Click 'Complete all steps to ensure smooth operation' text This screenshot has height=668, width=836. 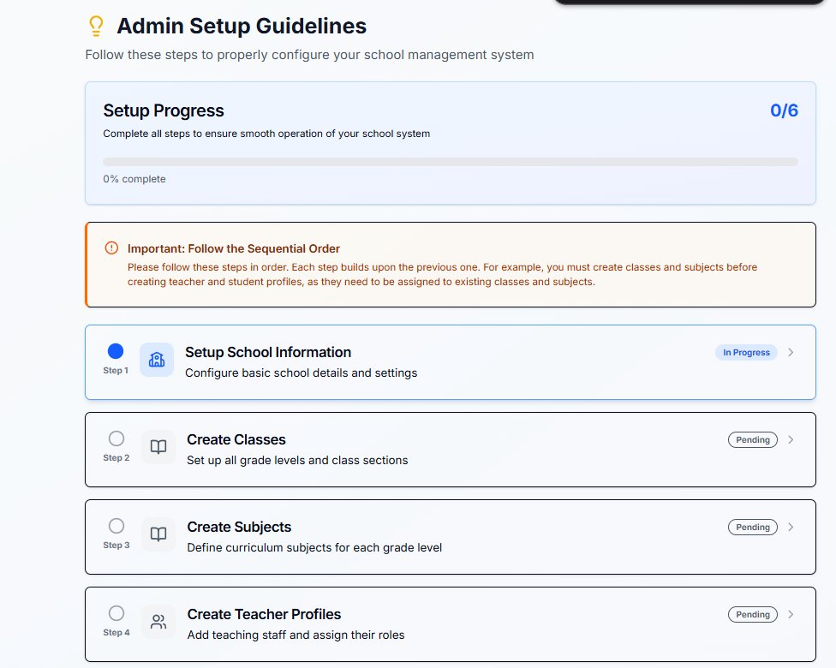(x=266, y=134)
